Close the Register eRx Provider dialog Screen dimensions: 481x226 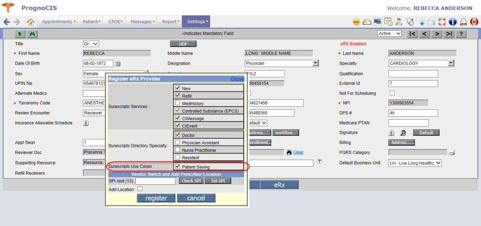(237, 79)
